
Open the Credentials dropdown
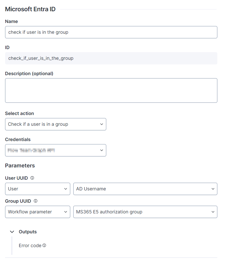pos(55,150)
